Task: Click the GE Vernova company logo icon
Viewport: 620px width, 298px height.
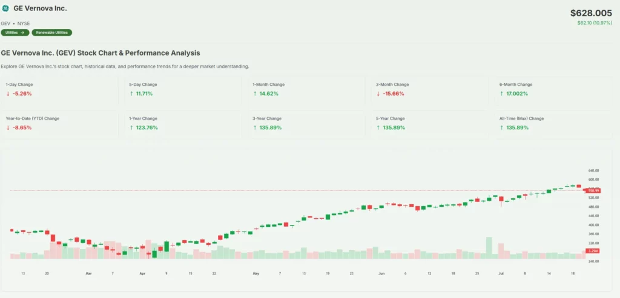Action: pyautogui.click(x=5, y=8)
